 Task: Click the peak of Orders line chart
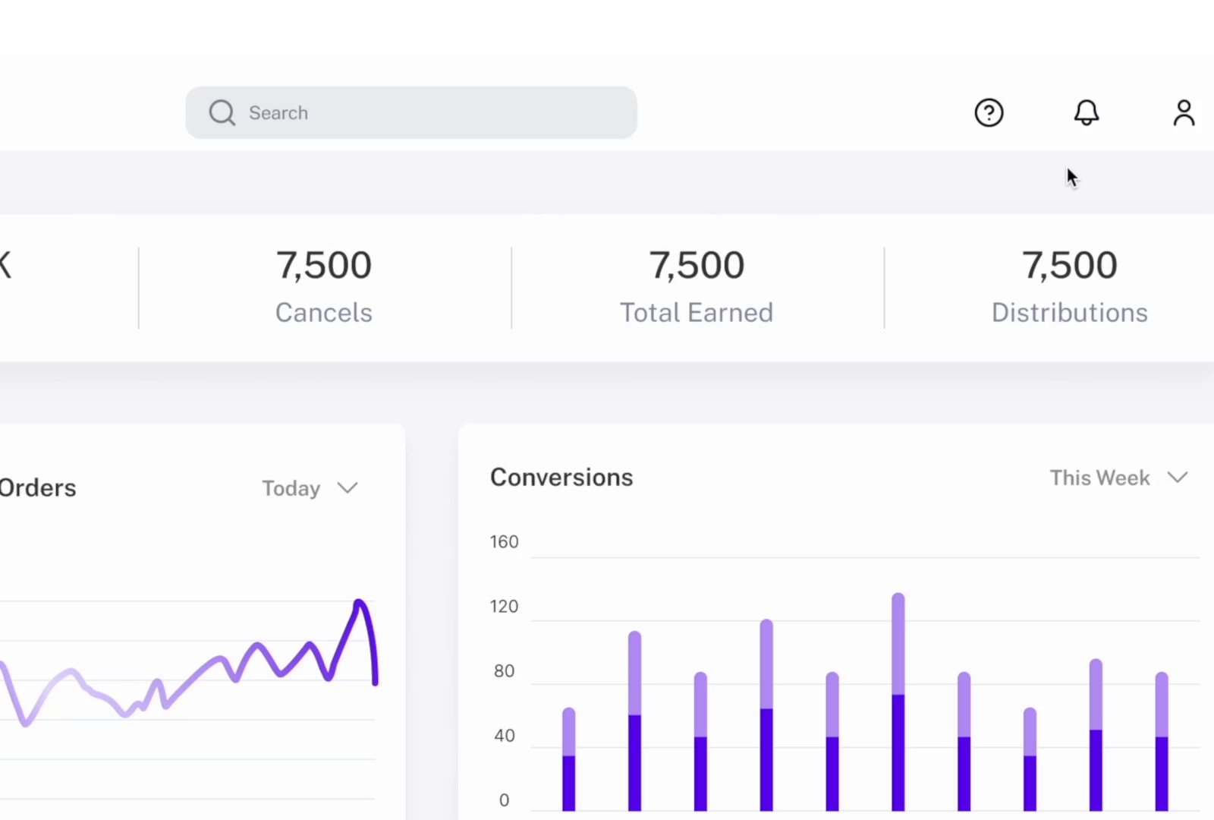tap(360, 603)
